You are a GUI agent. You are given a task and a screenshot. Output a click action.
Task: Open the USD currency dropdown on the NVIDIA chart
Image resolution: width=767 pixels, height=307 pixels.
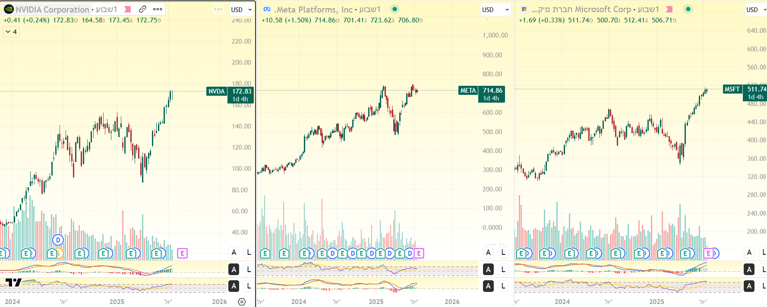[x=241, y=9]
